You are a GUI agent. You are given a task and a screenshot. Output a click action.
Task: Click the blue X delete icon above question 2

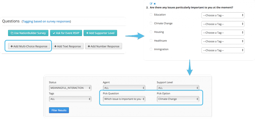155,4
